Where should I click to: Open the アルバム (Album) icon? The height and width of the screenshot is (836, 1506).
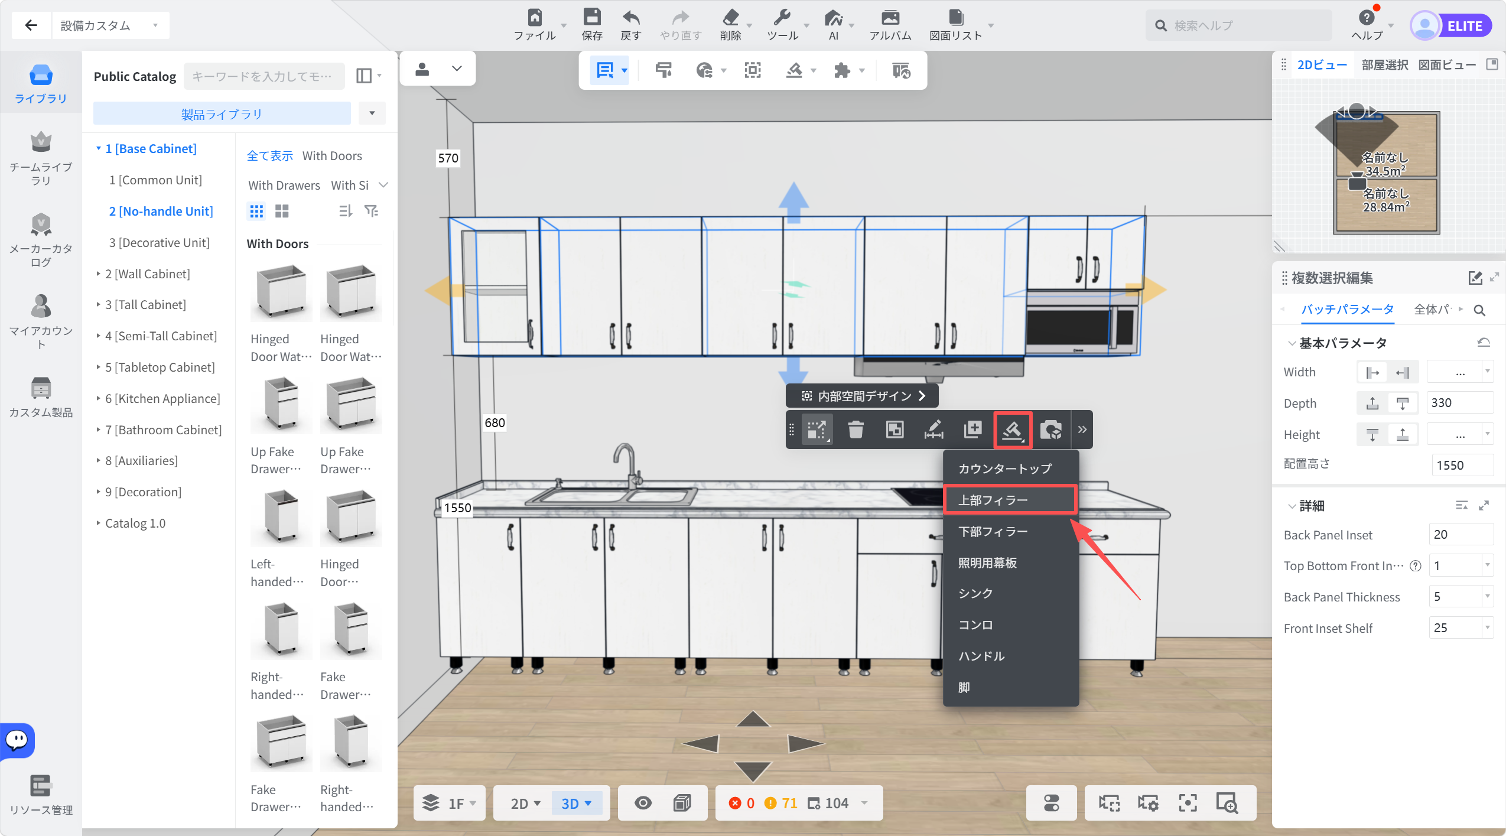[890, 18]
